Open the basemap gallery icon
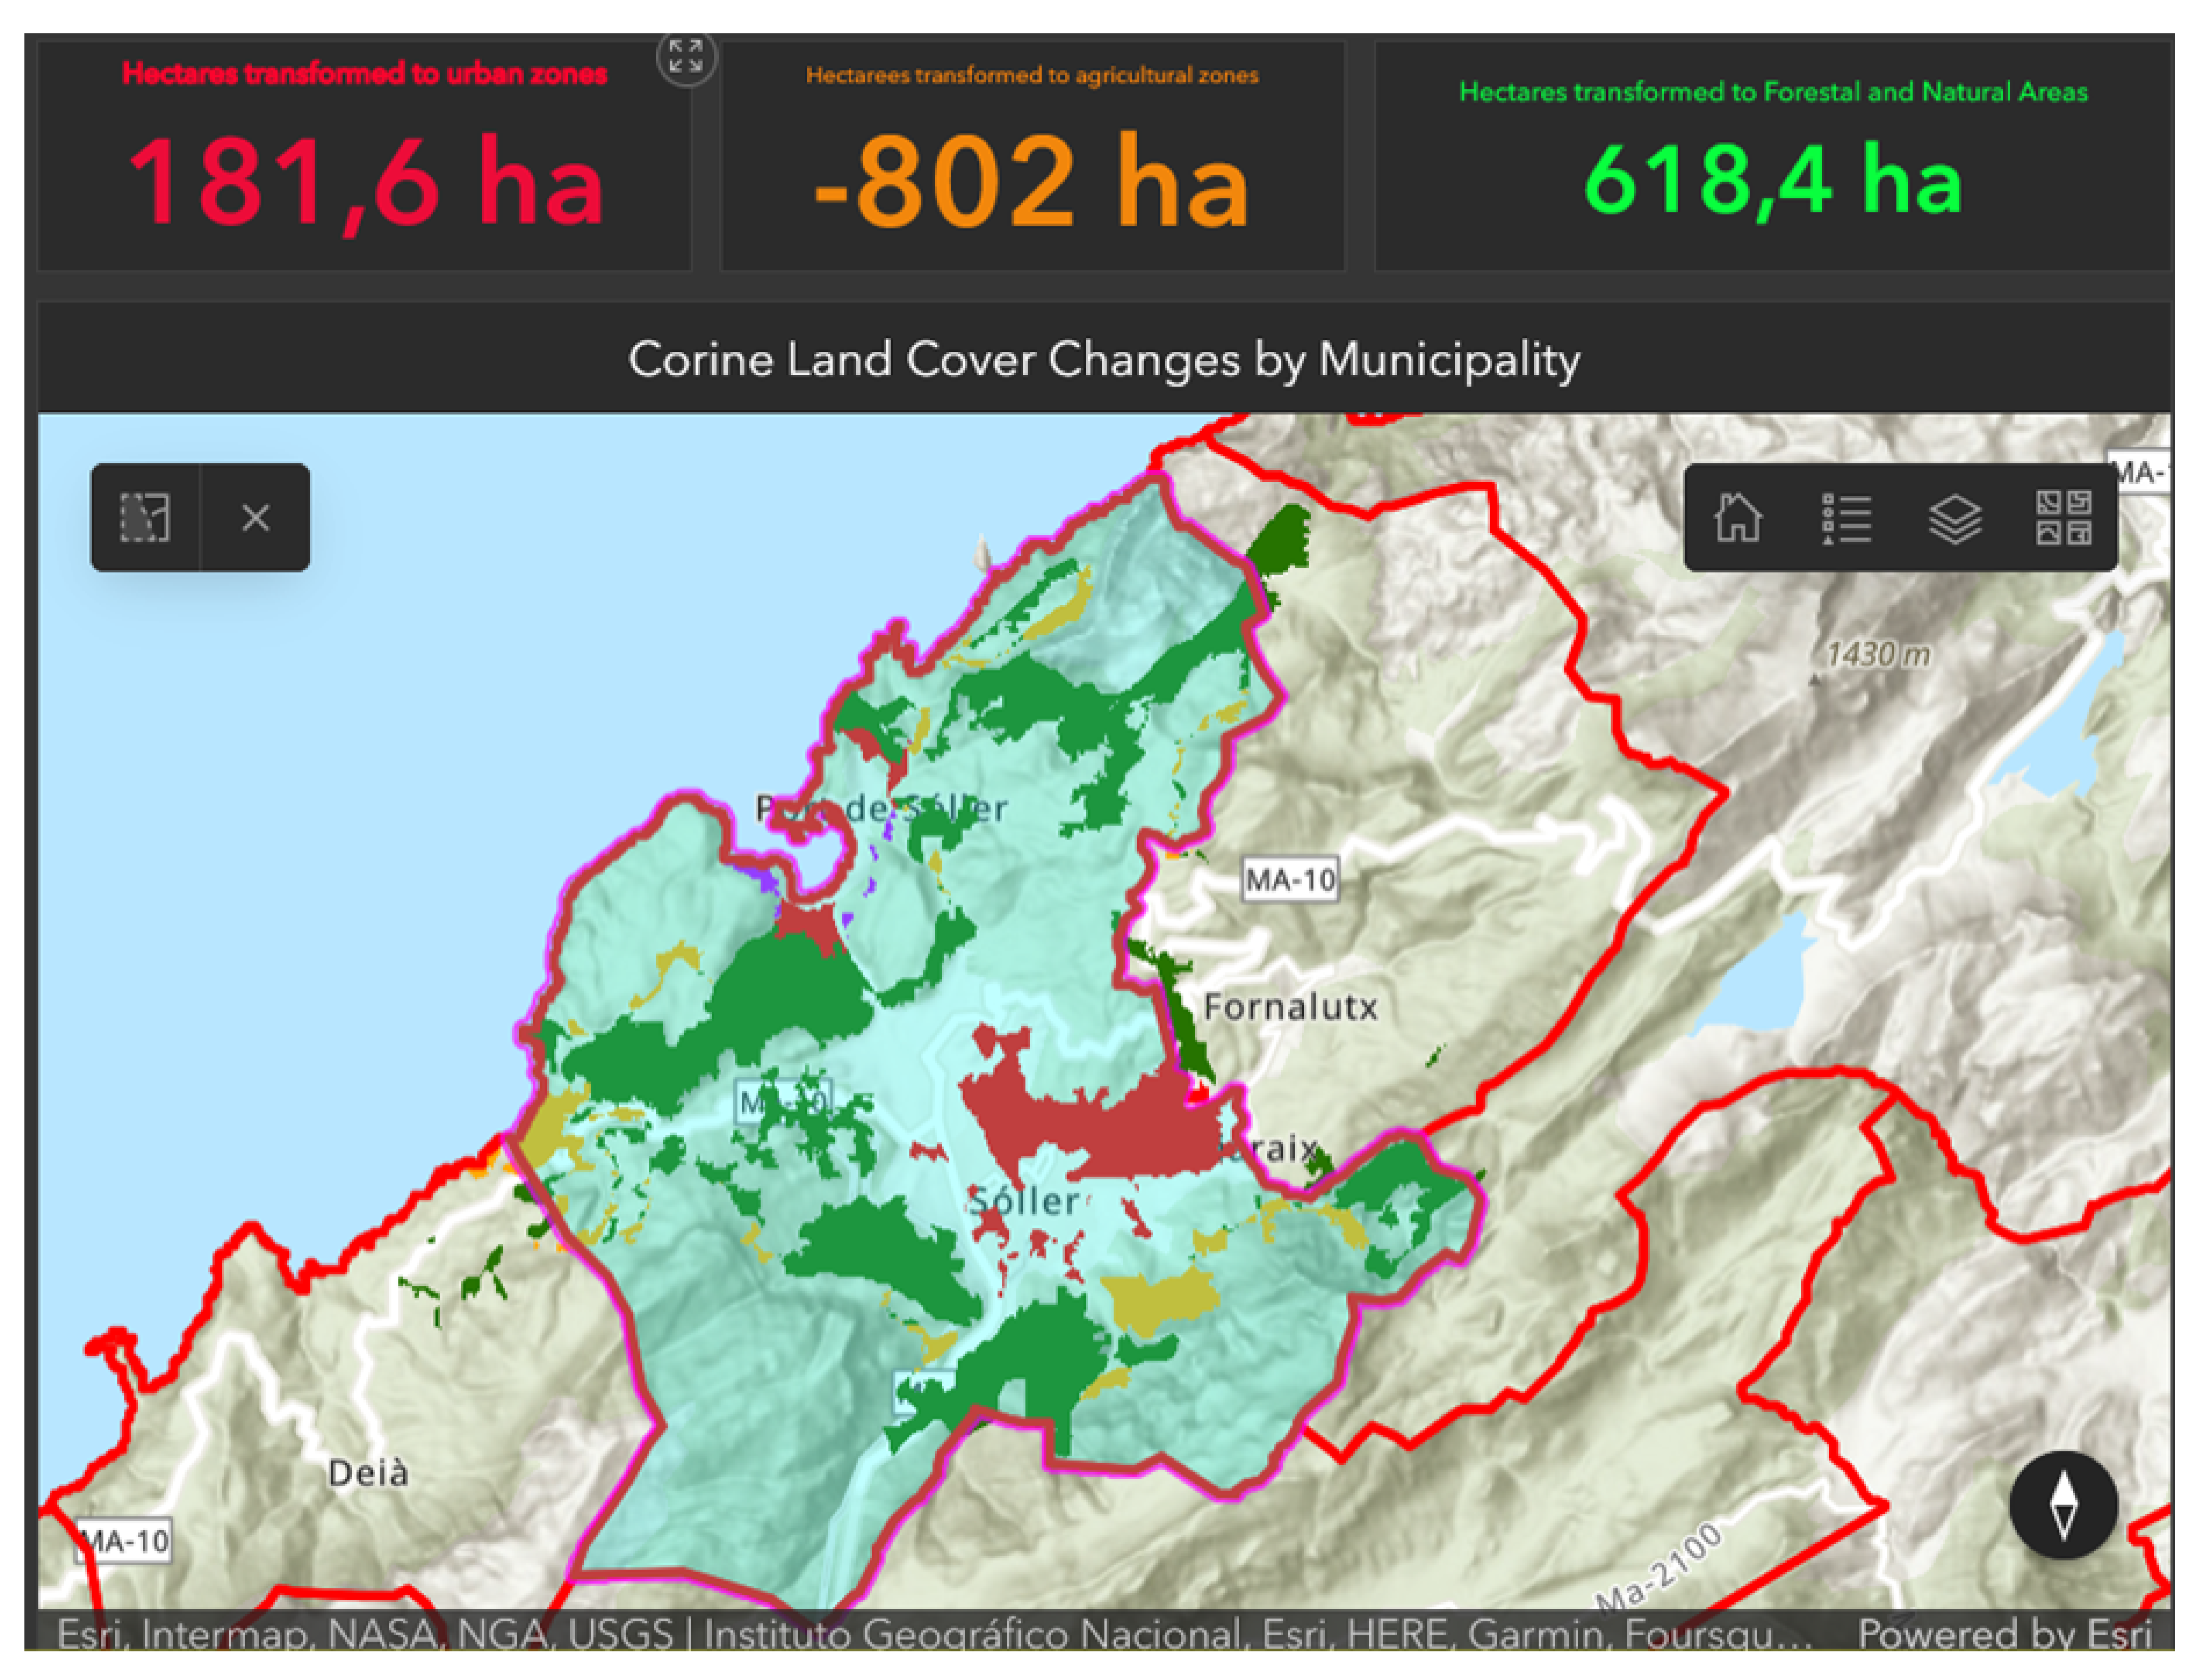This screenshot has height=1680, width=2196. click(2063, 517)
